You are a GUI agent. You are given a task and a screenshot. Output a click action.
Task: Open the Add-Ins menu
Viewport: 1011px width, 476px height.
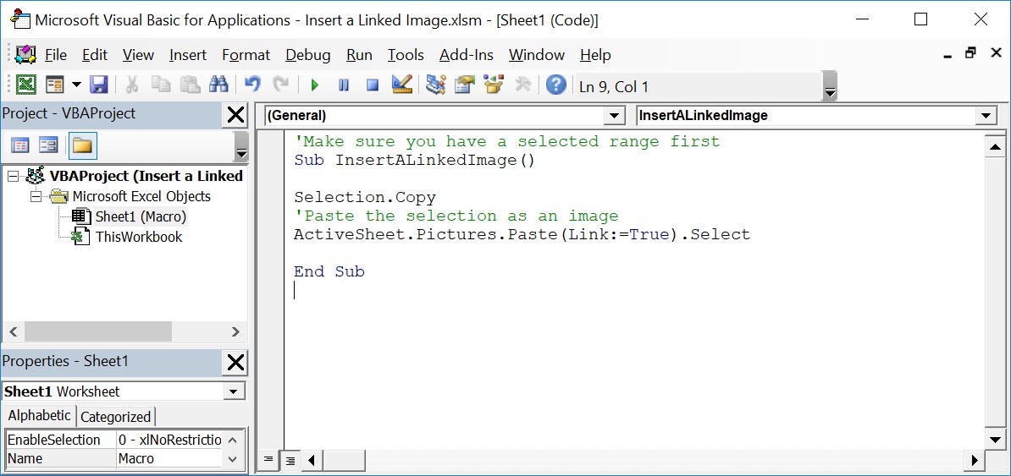tap(467, 56)
